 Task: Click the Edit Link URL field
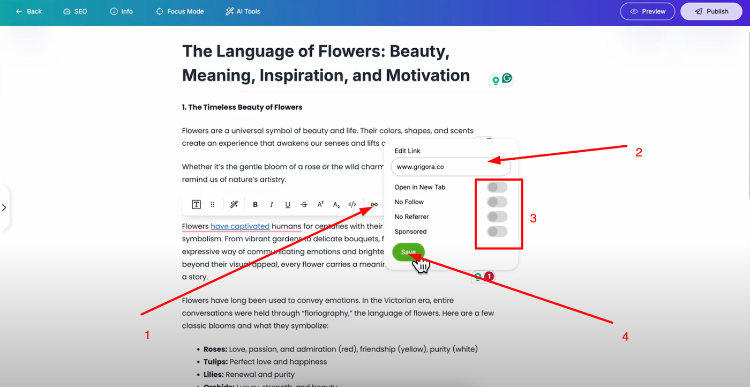[451, 167]
